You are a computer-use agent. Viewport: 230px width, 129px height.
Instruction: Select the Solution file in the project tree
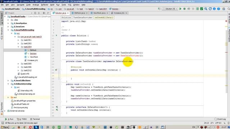point(33,53)
